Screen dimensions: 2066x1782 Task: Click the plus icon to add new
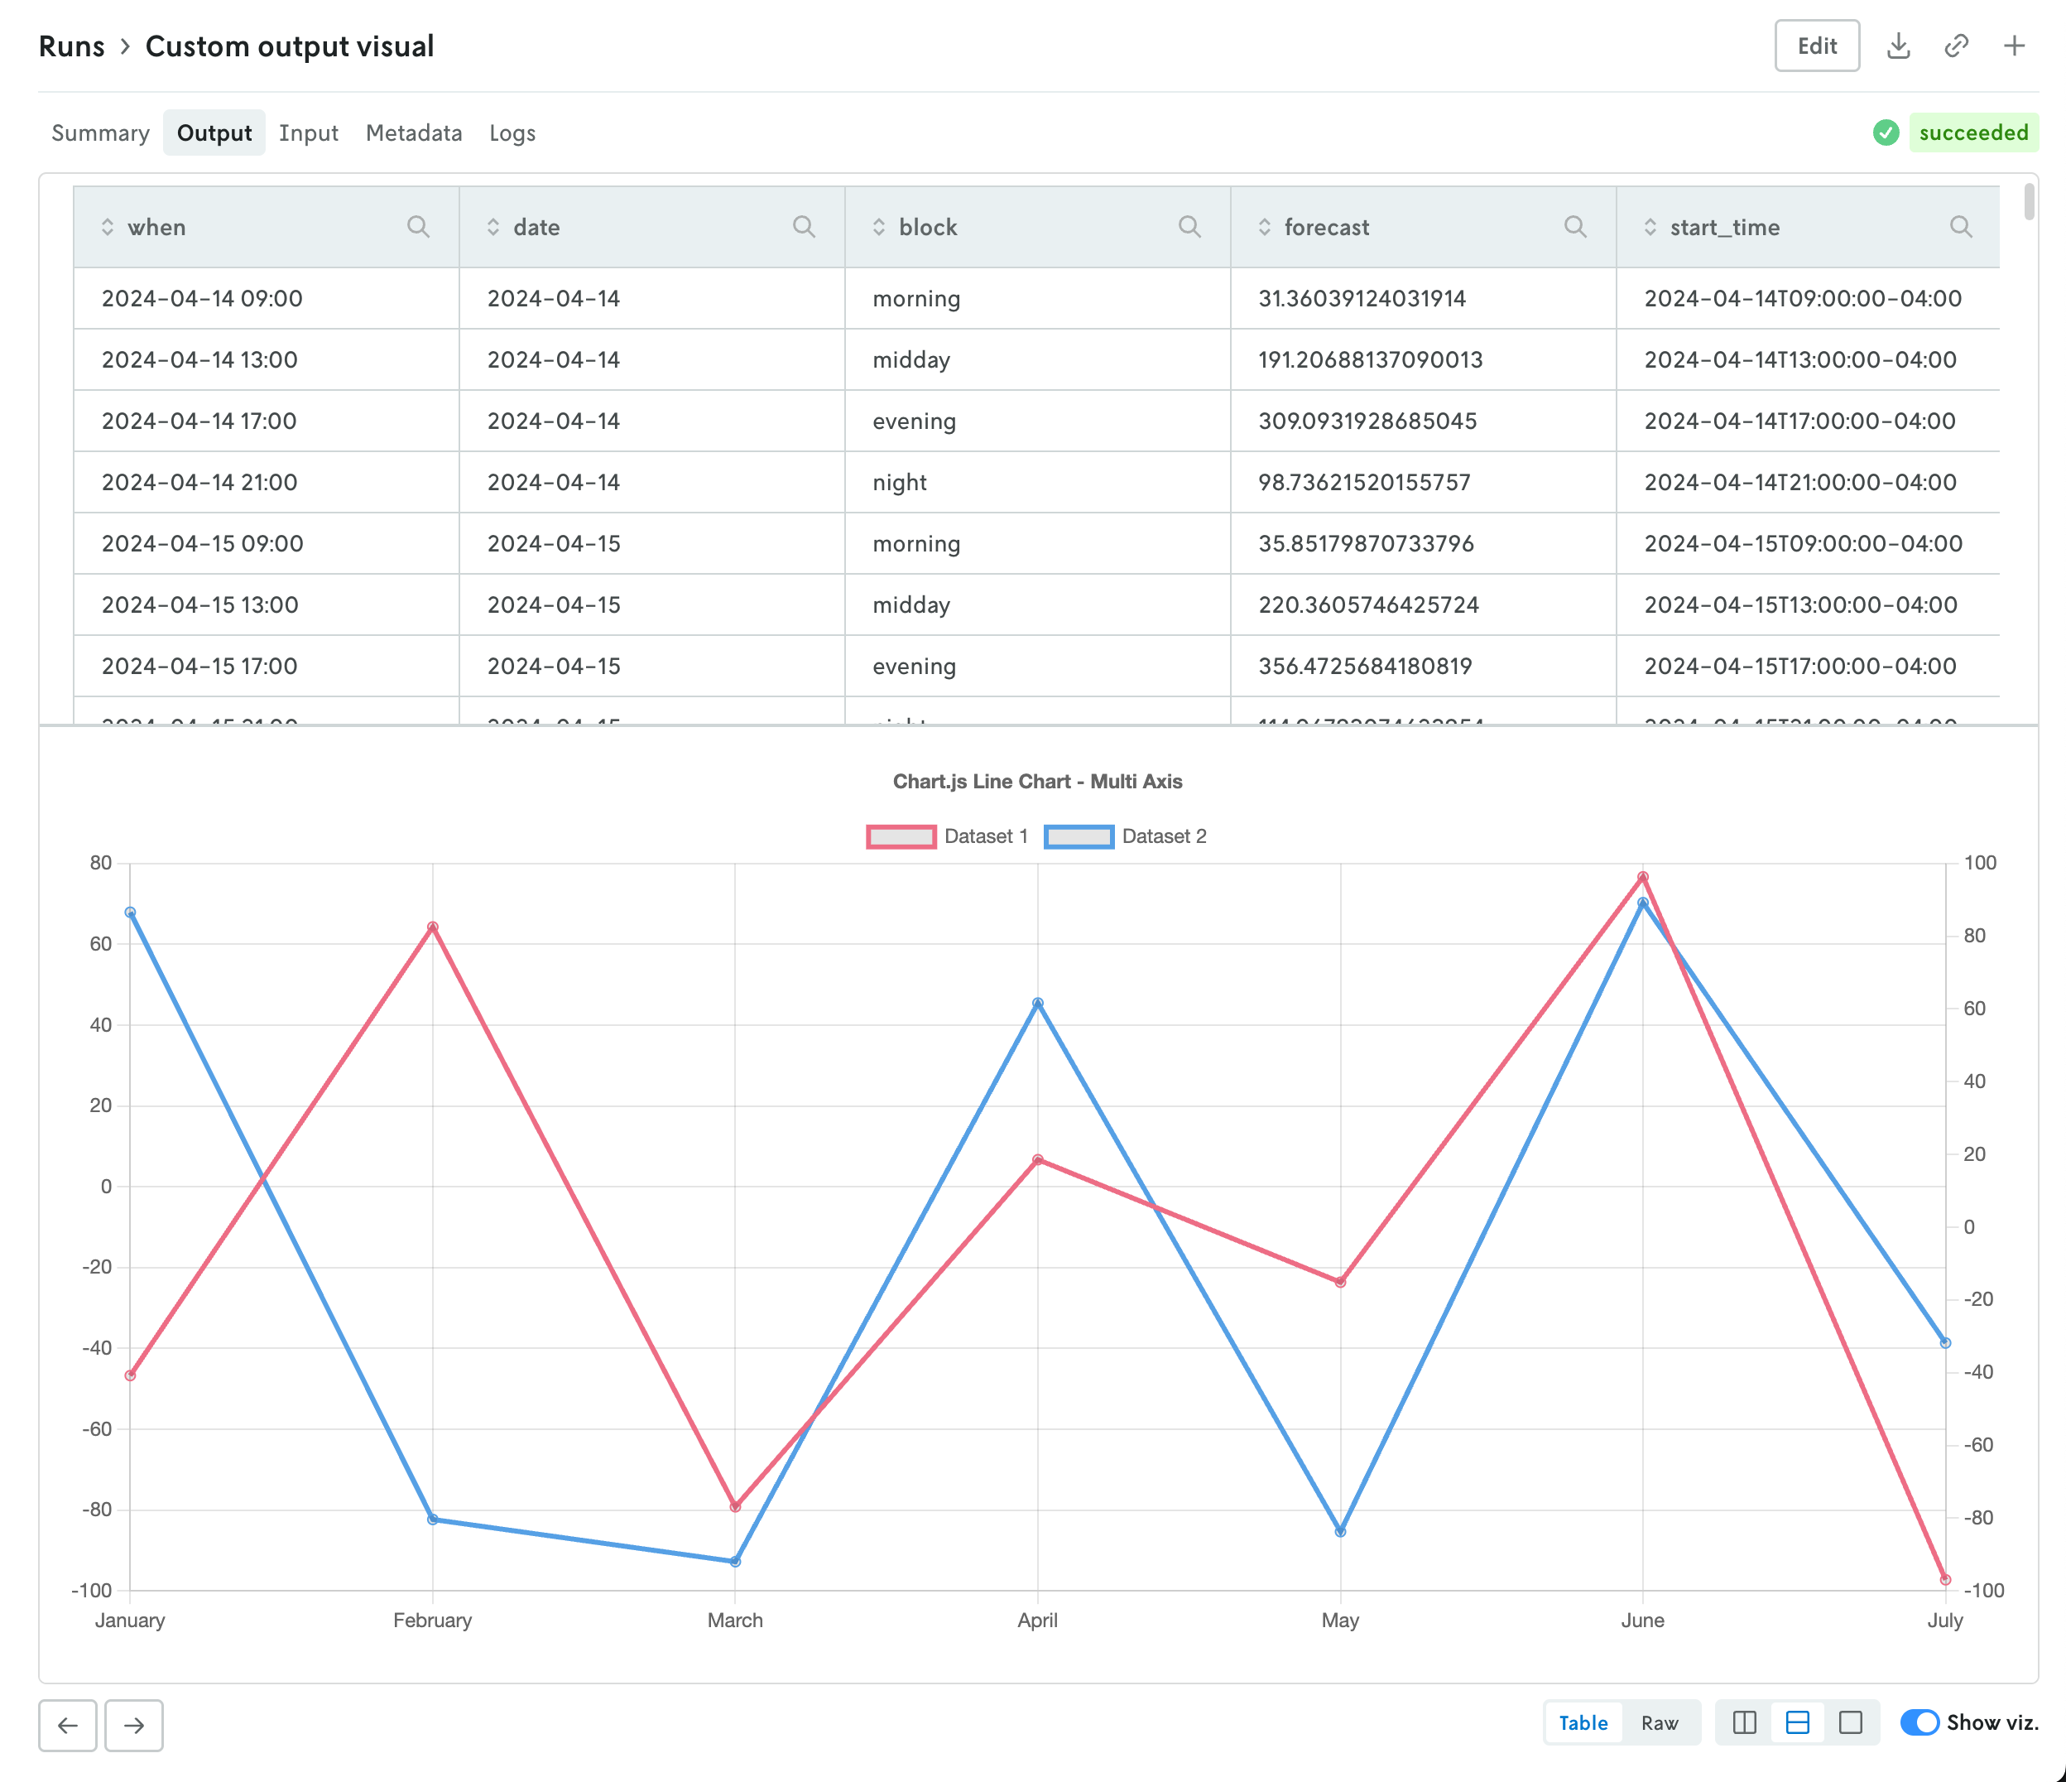point(2014,45)
